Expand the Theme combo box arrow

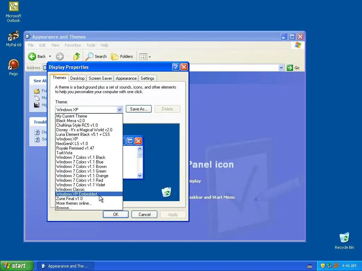[119, 110]
